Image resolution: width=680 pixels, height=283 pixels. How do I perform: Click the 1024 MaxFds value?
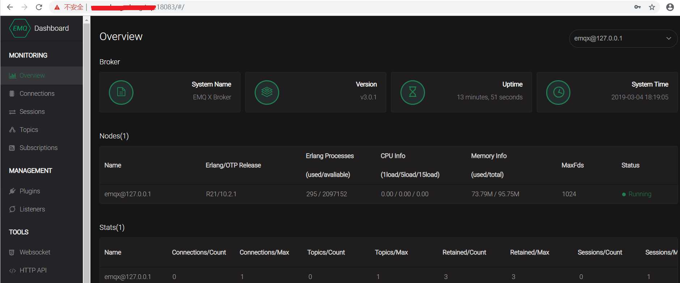pos(569,194)
